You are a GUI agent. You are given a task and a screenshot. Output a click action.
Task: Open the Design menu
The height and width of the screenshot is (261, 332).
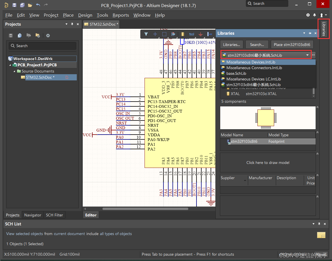tap(85, 15)
